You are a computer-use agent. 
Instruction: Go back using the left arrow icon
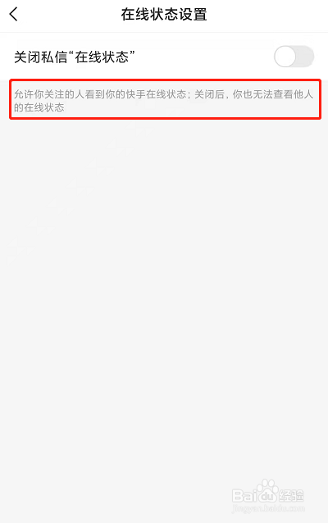tap(13, 14)
